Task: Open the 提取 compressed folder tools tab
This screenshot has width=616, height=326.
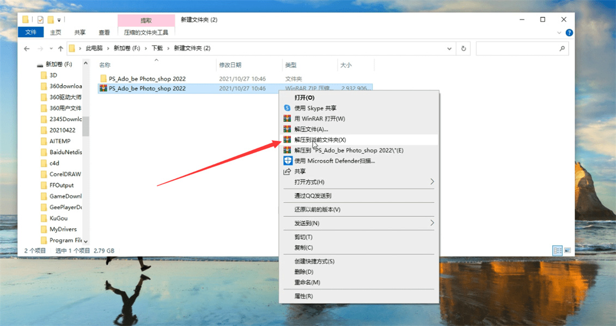Action: coord(144,19)
